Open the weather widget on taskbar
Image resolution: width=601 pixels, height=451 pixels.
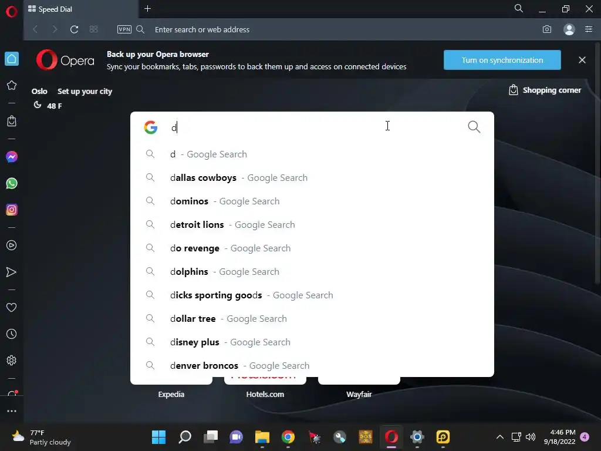(x=42, y=437)
